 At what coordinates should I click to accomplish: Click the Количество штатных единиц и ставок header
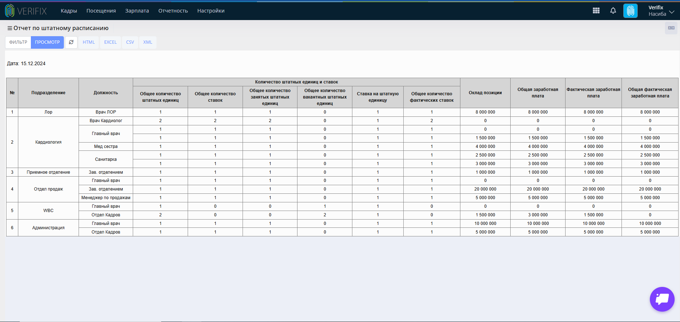click(296, 82)
